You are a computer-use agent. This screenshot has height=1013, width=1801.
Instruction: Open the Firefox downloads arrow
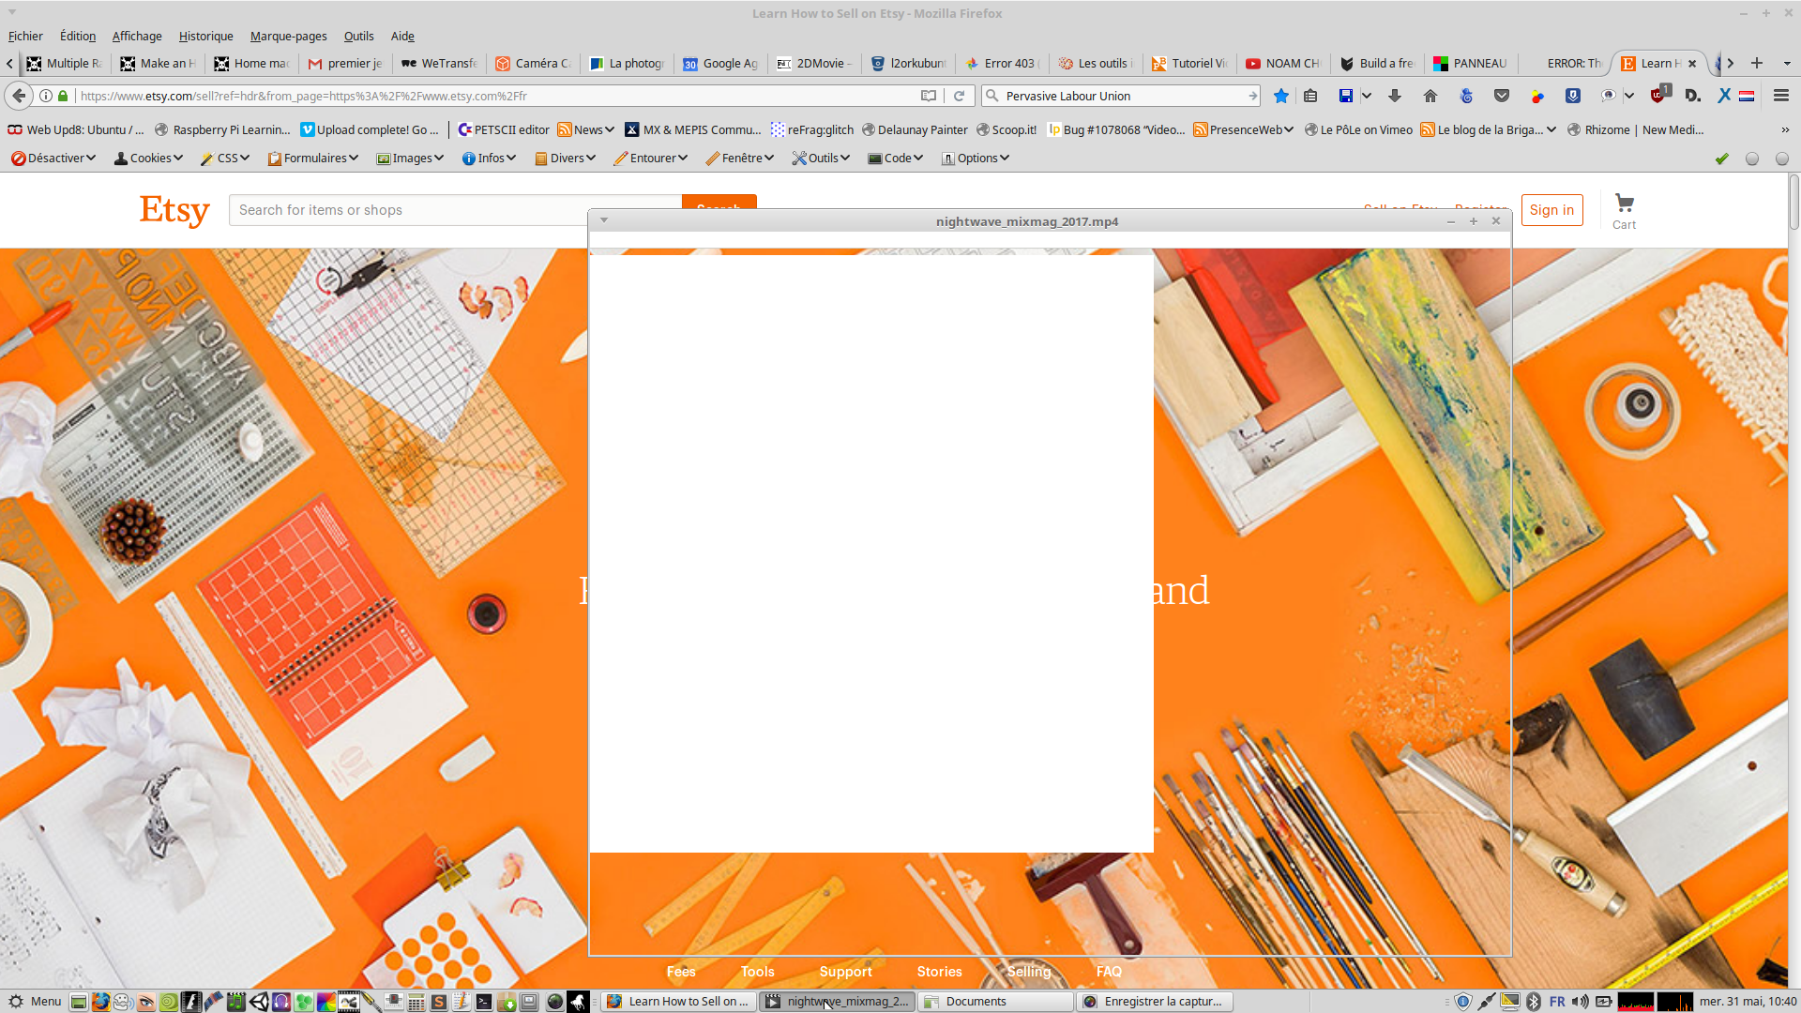pyautogui.click(x=1395, y=96)
